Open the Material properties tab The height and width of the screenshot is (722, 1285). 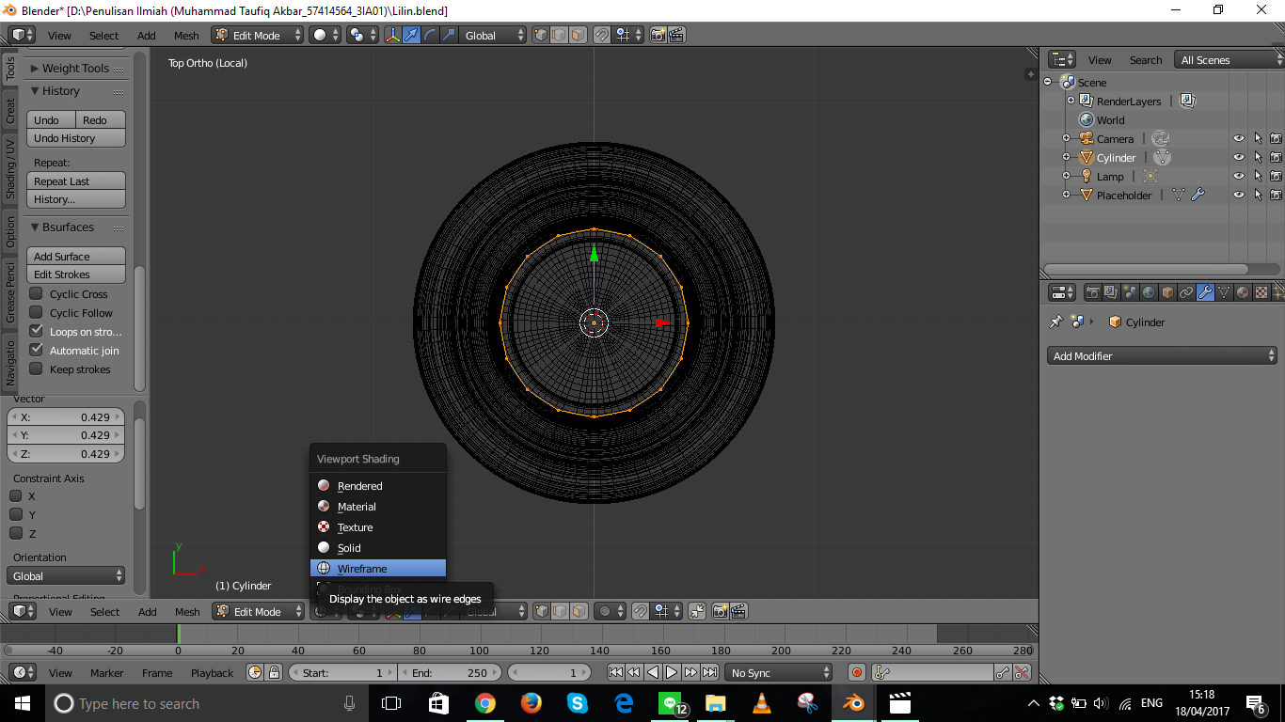(x=1243, y=292)
